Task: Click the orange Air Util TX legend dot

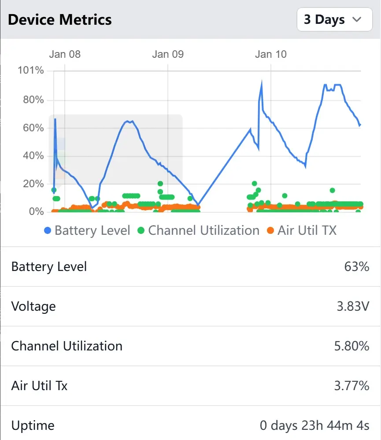Action: tap(270, 231)
